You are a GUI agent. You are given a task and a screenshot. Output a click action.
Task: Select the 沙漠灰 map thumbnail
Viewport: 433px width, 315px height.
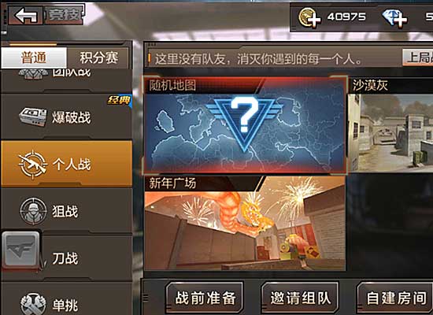click(390, 125)
